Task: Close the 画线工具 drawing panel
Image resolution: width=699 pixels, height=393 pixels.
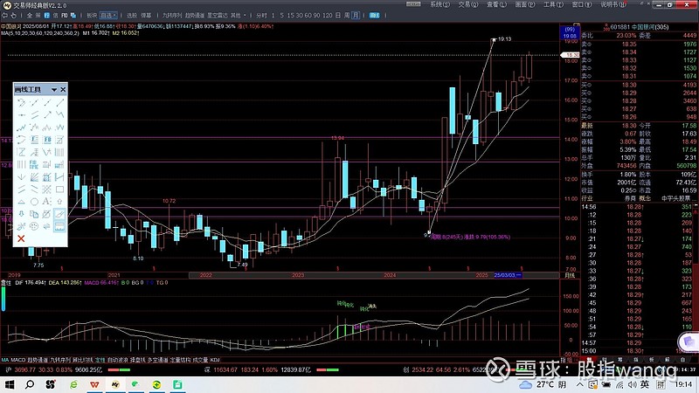Action: [63, 90]
